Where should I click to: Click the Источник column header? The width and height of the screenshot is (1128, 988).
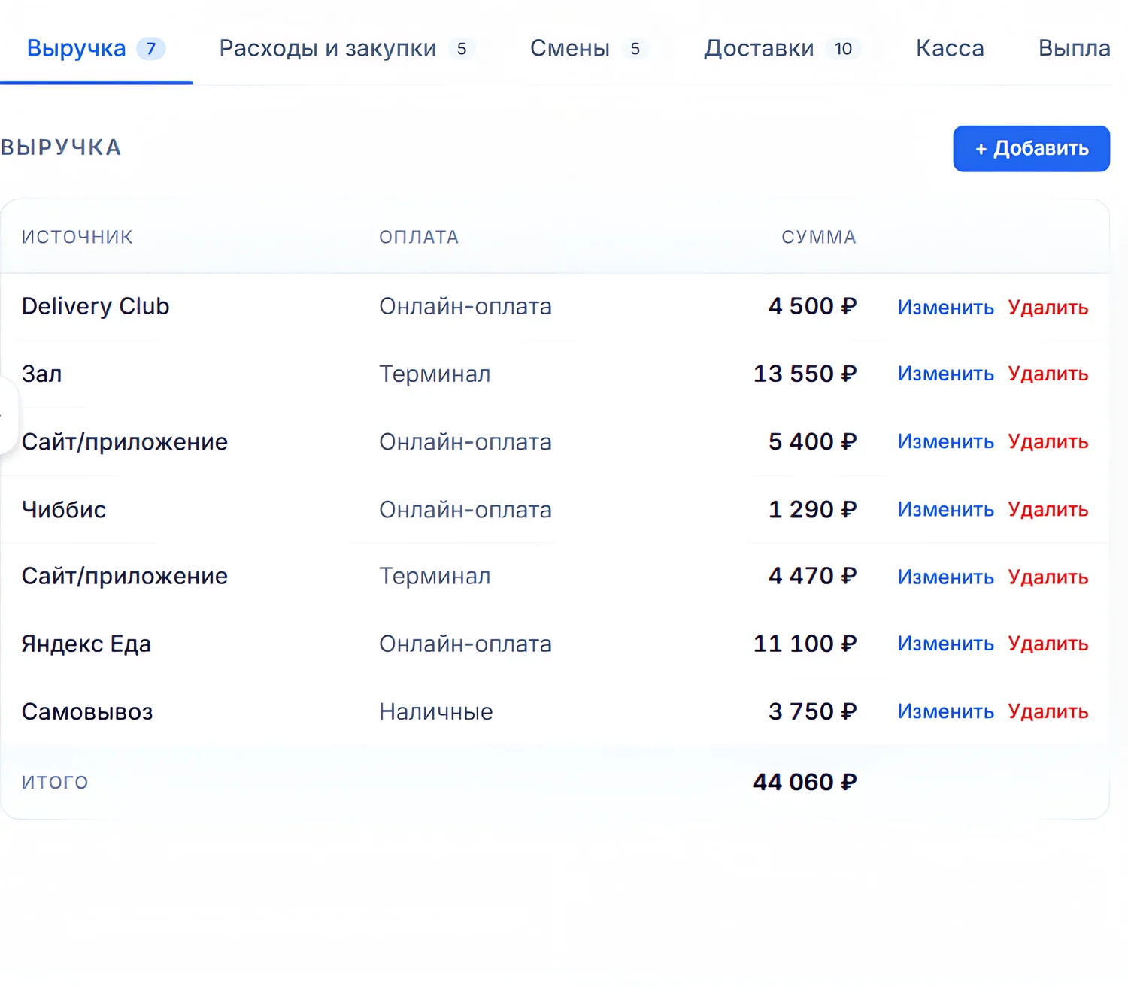click(77, 237)
